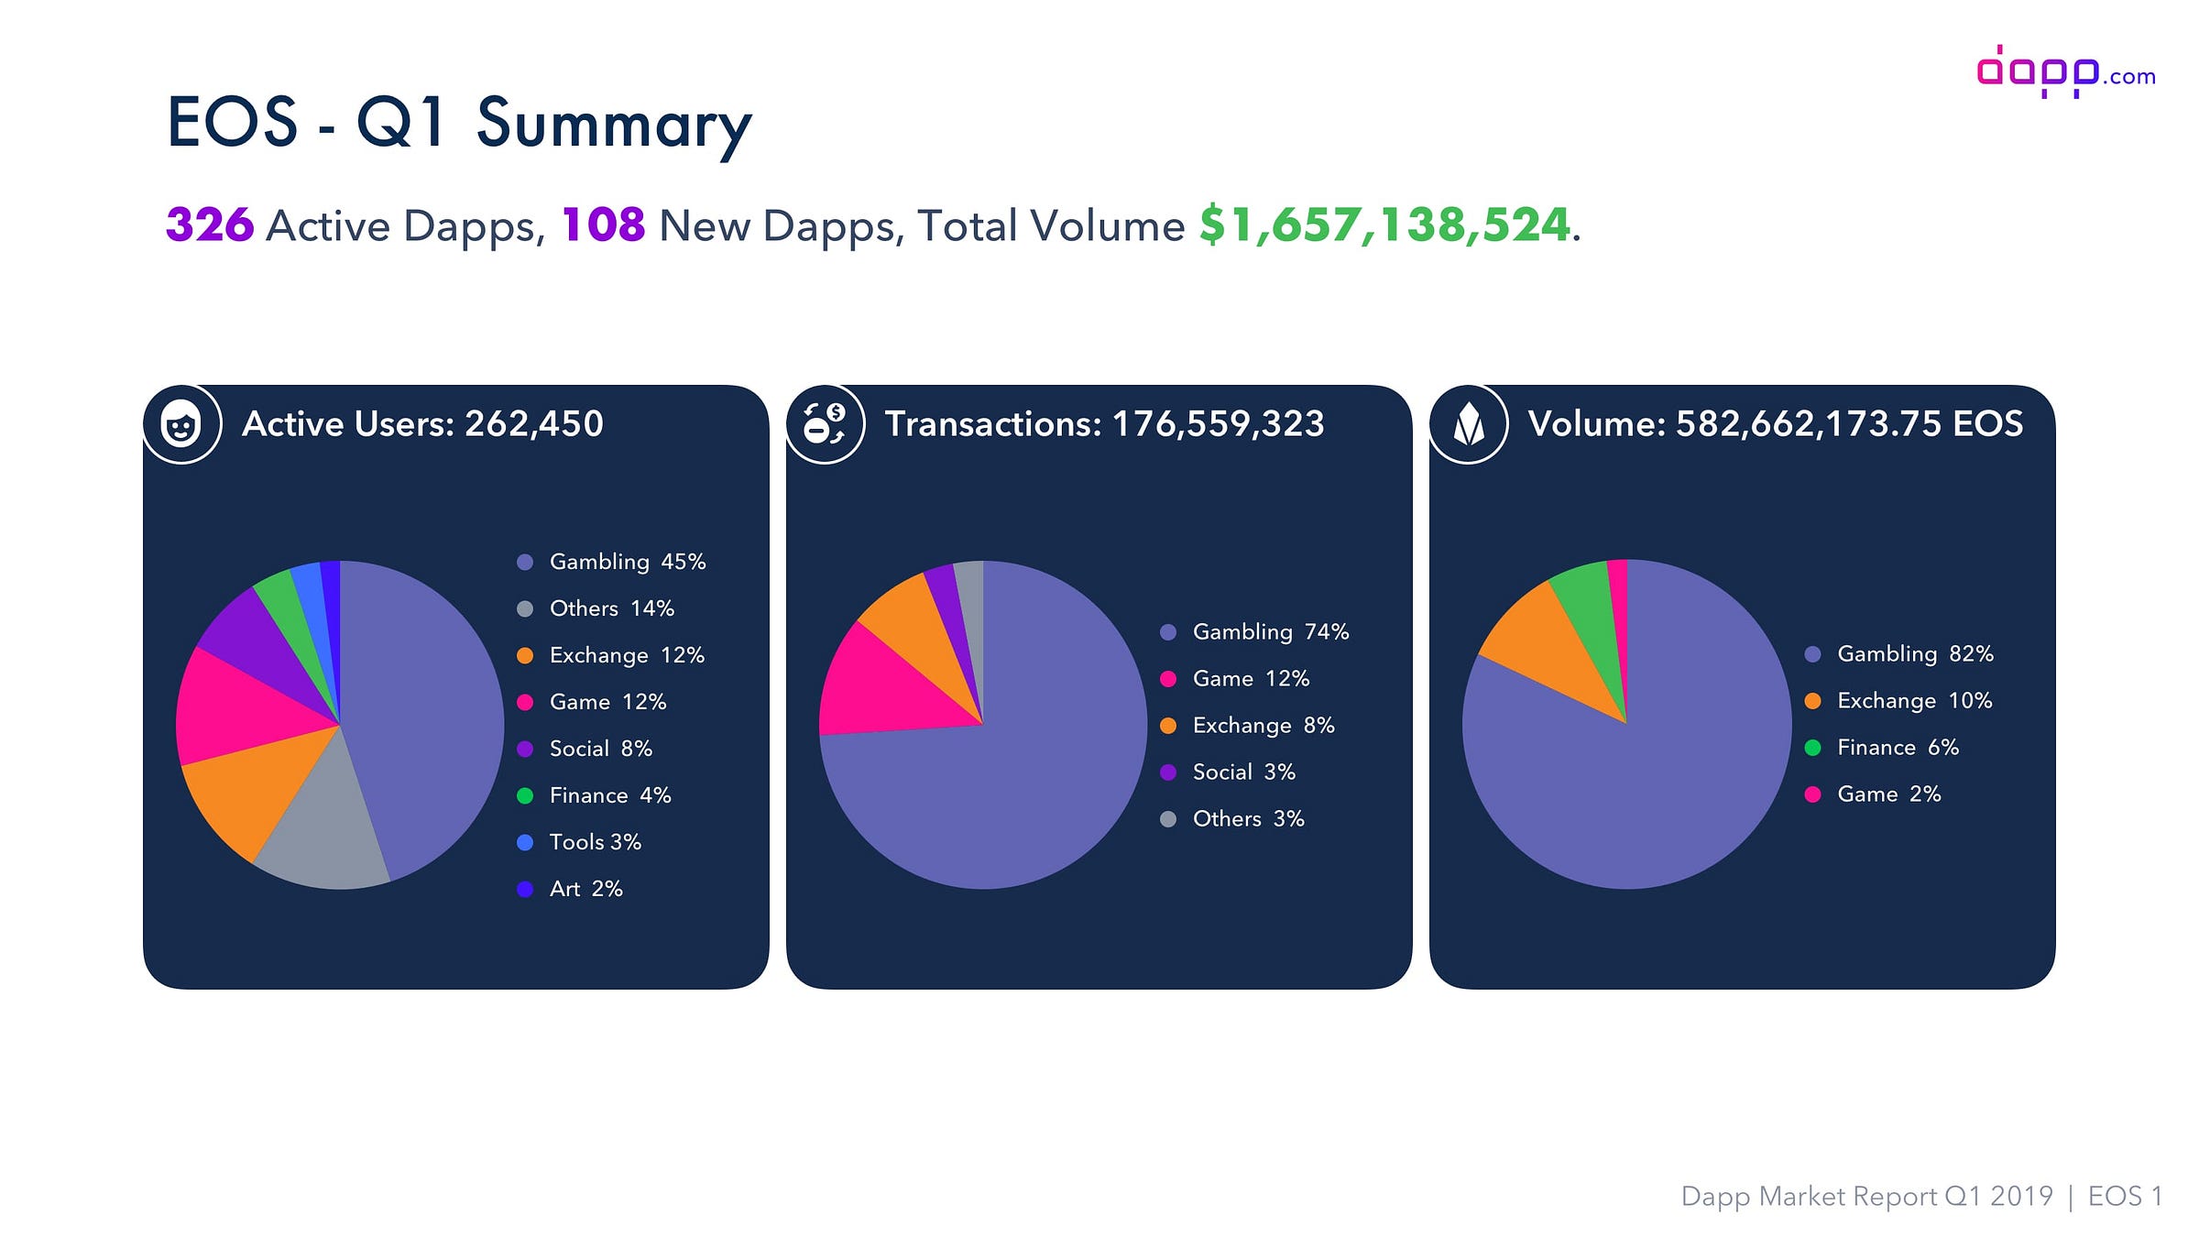Click the EOS logo icon beside Volume

tap(1469, 424)
